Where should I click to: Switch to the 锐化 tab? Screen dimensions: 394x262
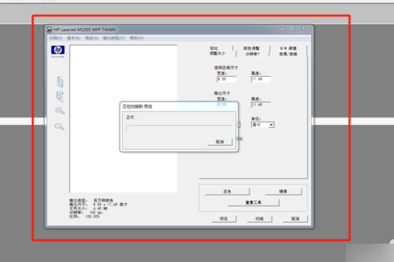214,48
